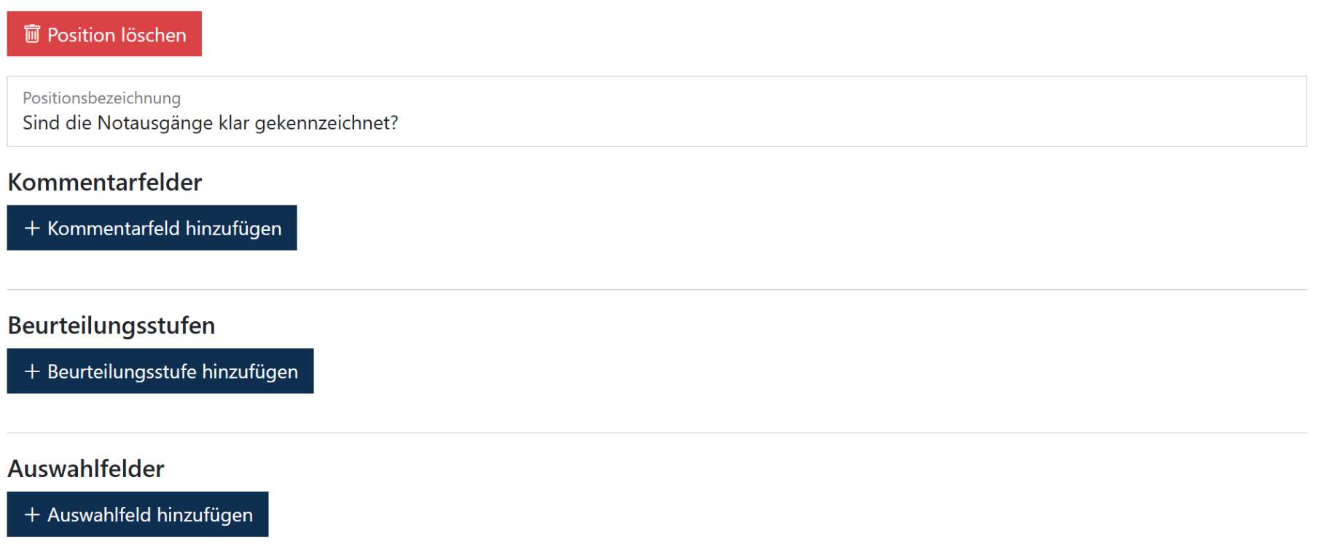
Task: Add a rating level with Beurteilungsstufe hinzufügen
Action: [x=160, y=371]
